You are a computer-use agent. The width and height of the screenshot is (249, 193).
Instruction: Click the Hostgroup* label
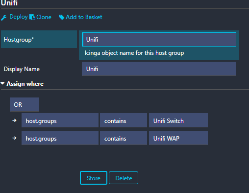(19, 40)
